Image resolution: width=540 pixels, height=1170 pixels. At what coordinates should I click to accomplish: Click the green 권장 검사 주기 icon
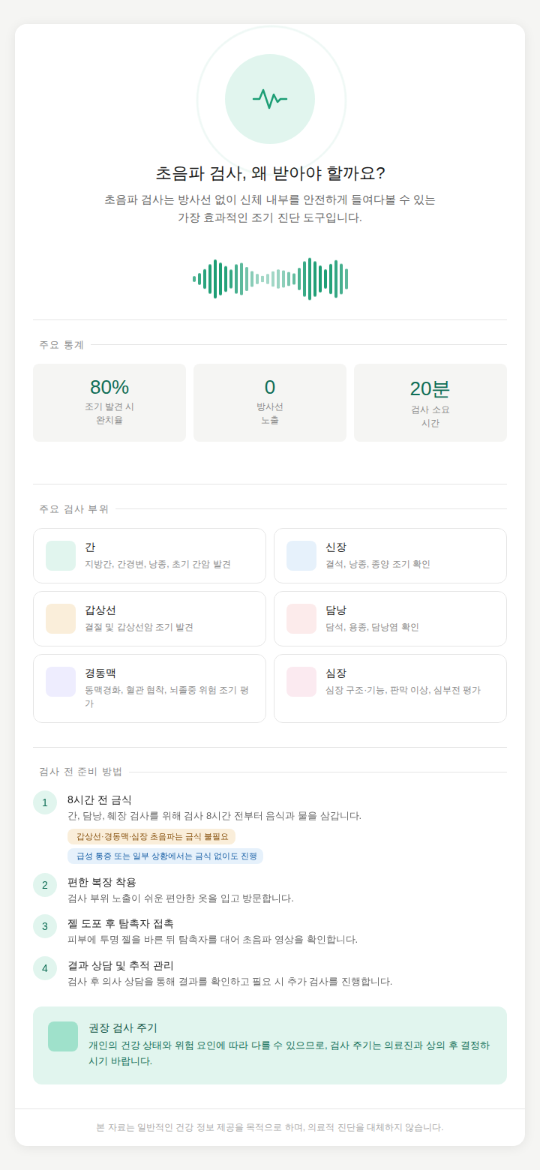pyautogui.click(x=63, y=1036)
